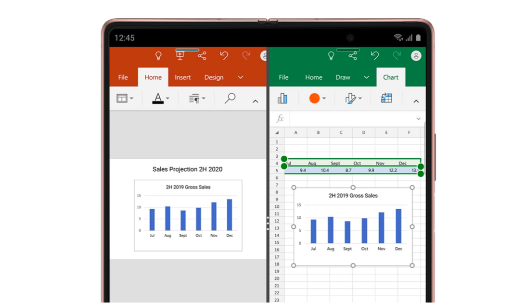Click the Select All corner in Excel

[x=277, y=132]
